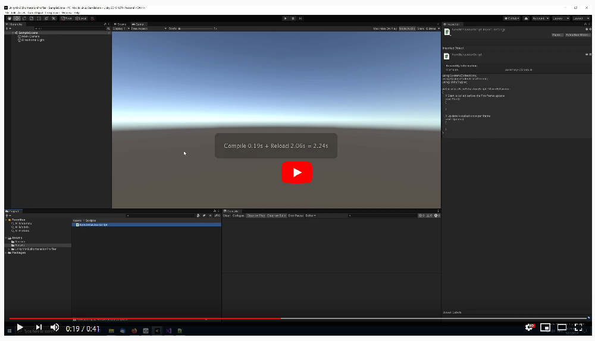595x341 pixels.
Task: Toggle Error Pause in Console
Action: 296,216
